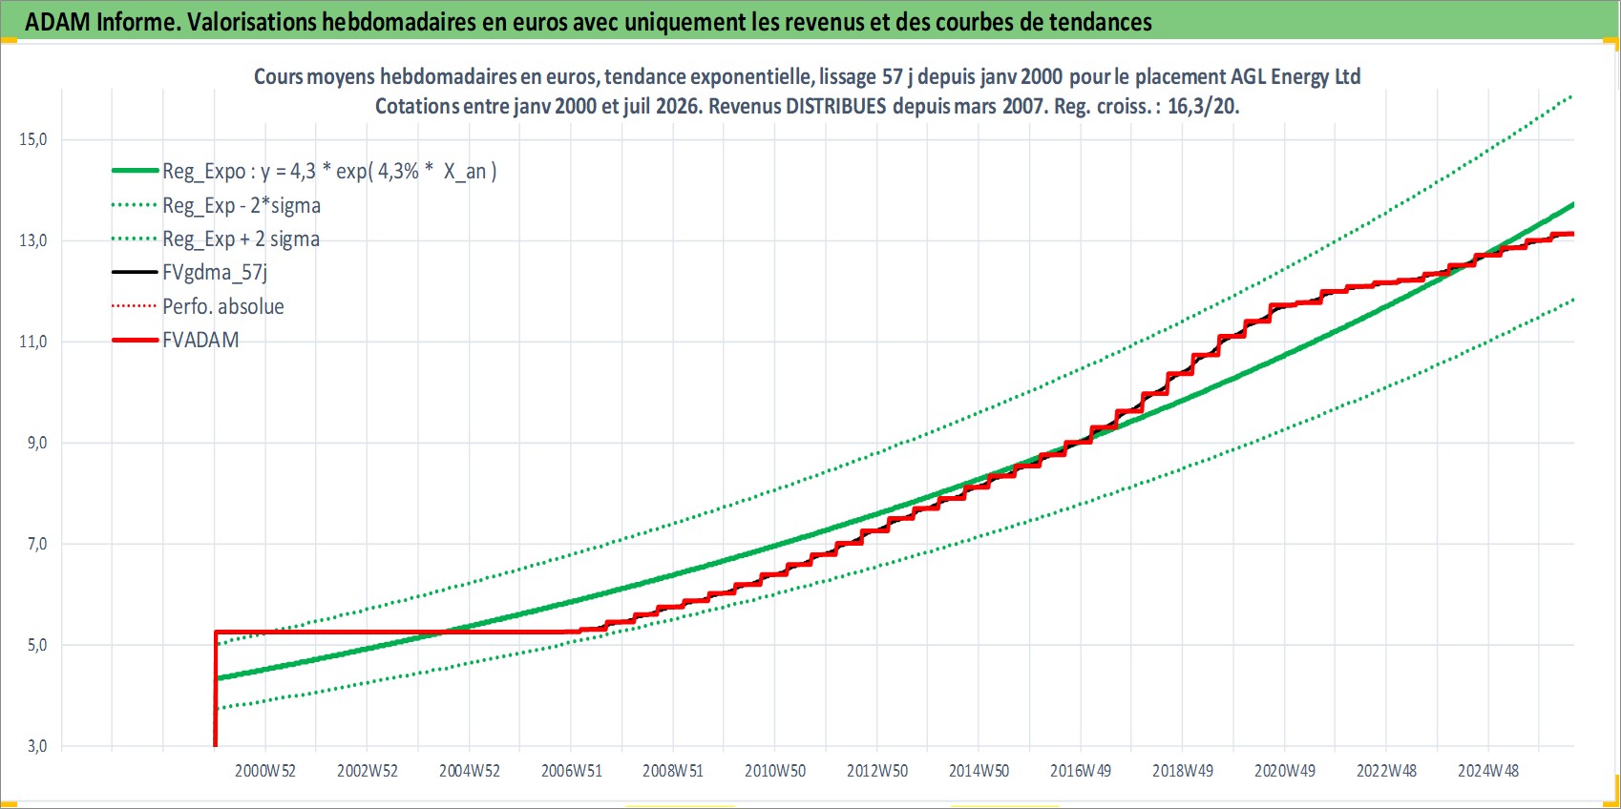Click the green header title starting "ADAM Informe"

(588, 22)
